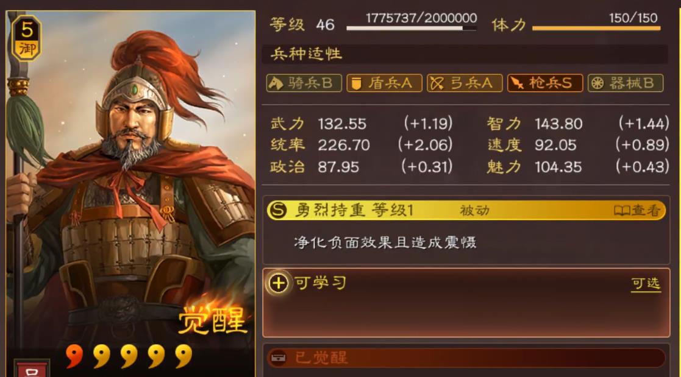Image resolution: width=681 pixels, height=377 pixels.
Task: Click the 觉醒 label on portrait
Action: [x=212, y=320]
